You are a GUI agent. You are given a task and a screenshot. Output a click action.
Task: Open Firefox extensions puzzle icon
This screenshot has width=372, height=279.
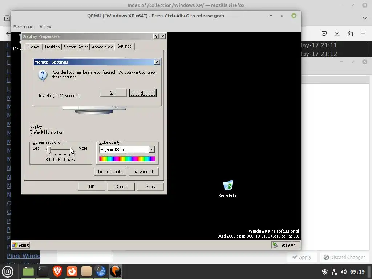[x=350, y=33]
